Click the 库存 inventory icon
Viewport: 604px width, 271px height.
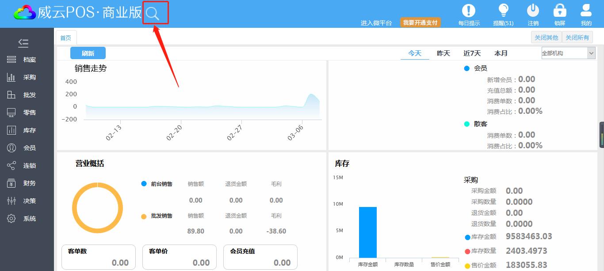tap(11, 130)
